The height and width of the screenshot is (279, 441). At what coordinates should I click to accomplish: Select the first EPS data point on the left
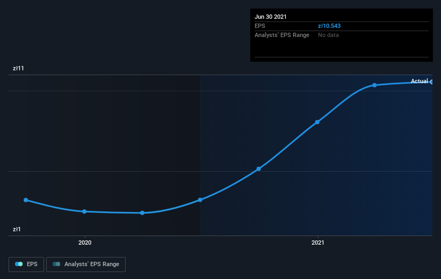pyautogui.click(x=26, y=200)
